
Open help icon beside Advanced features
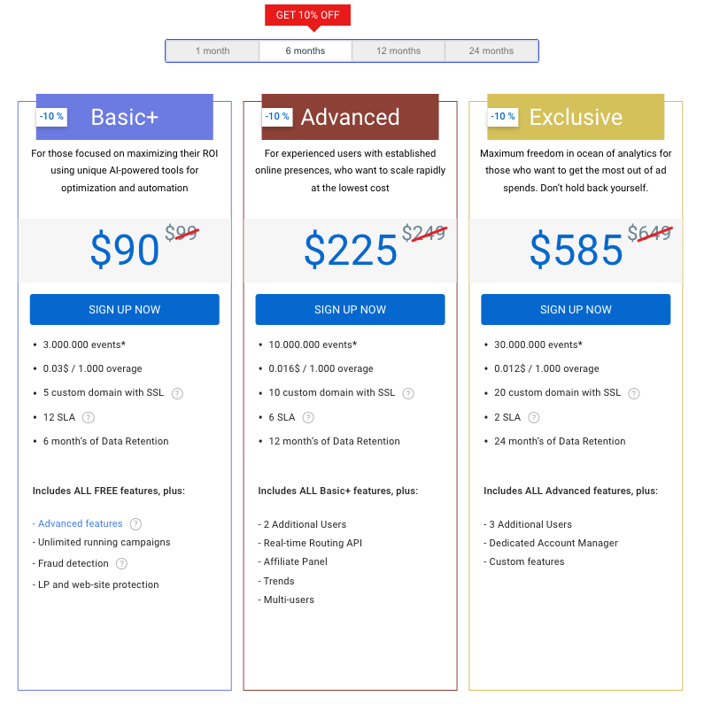pyautogui.click(x=135, y=524)
